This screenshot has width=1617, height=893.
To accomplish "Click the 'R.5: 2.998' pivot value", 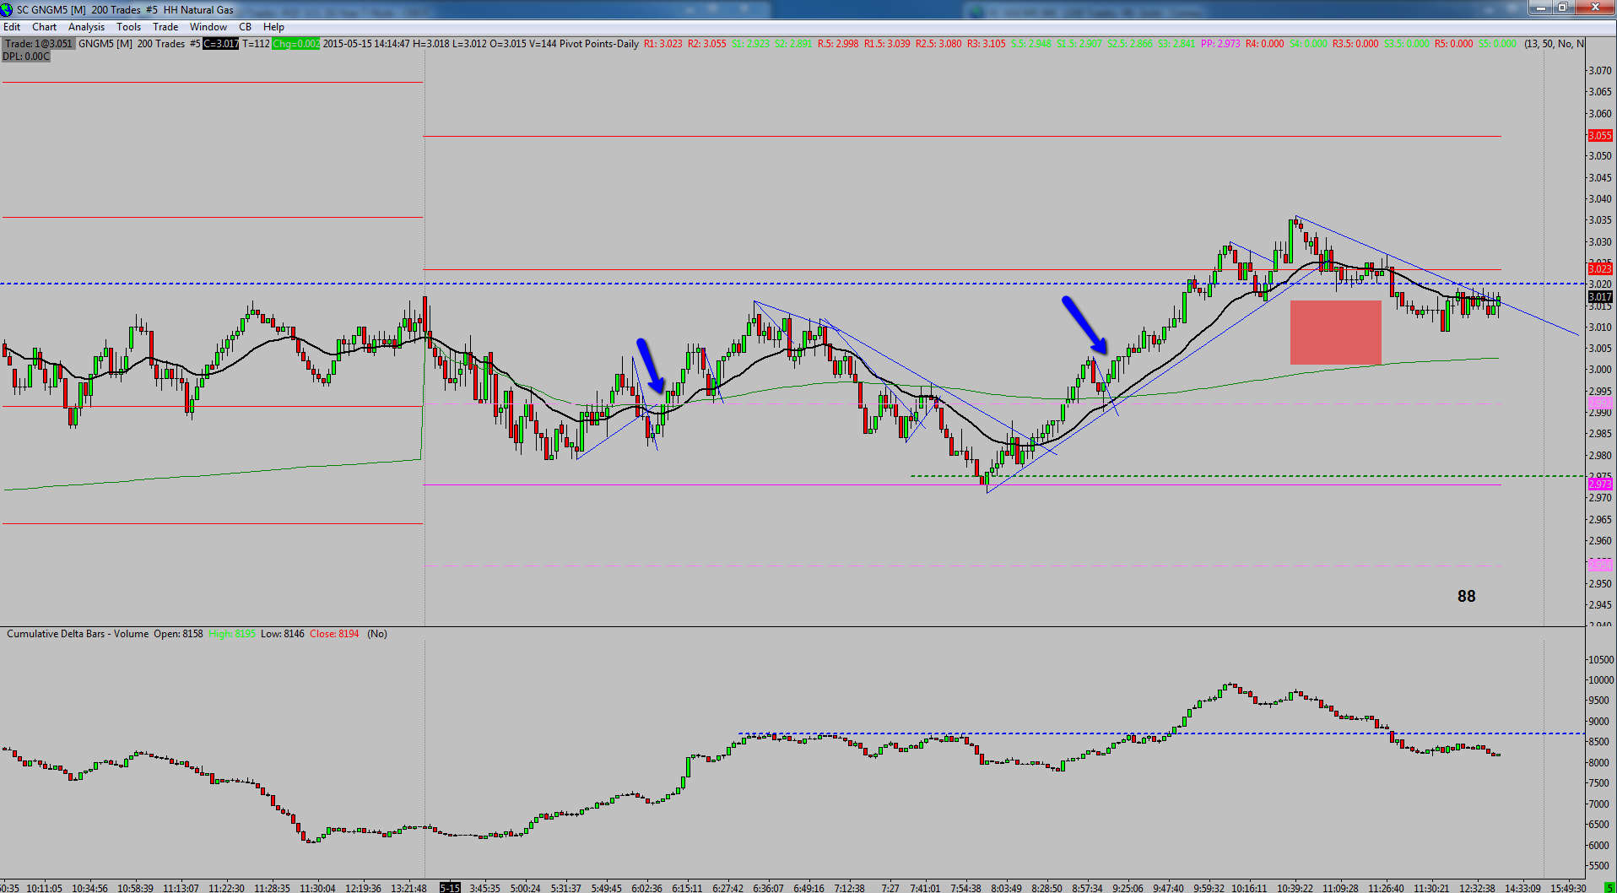I will tap(838, 44).
